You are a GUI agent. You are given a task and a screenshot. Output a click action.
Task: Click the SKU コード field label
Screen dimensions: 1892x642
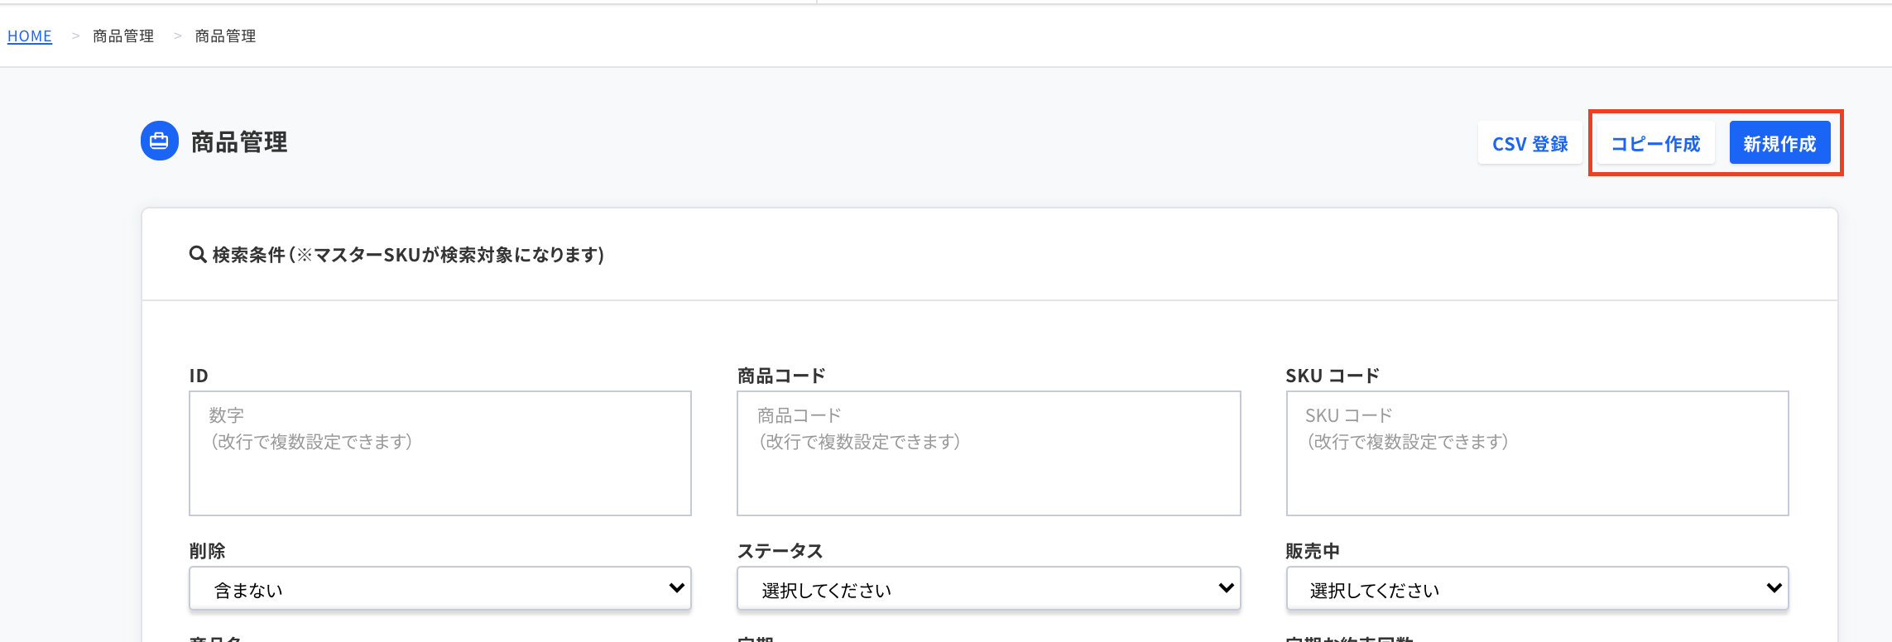tap(1333, 376)
